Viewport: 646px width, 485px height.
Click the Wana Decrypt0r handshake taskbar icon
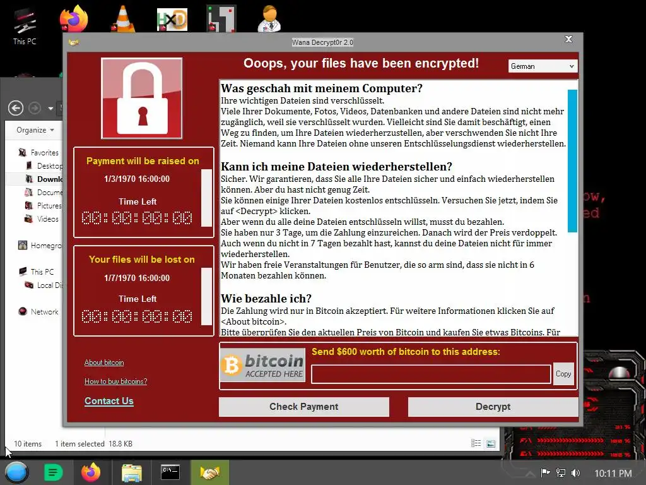[209, 472]
